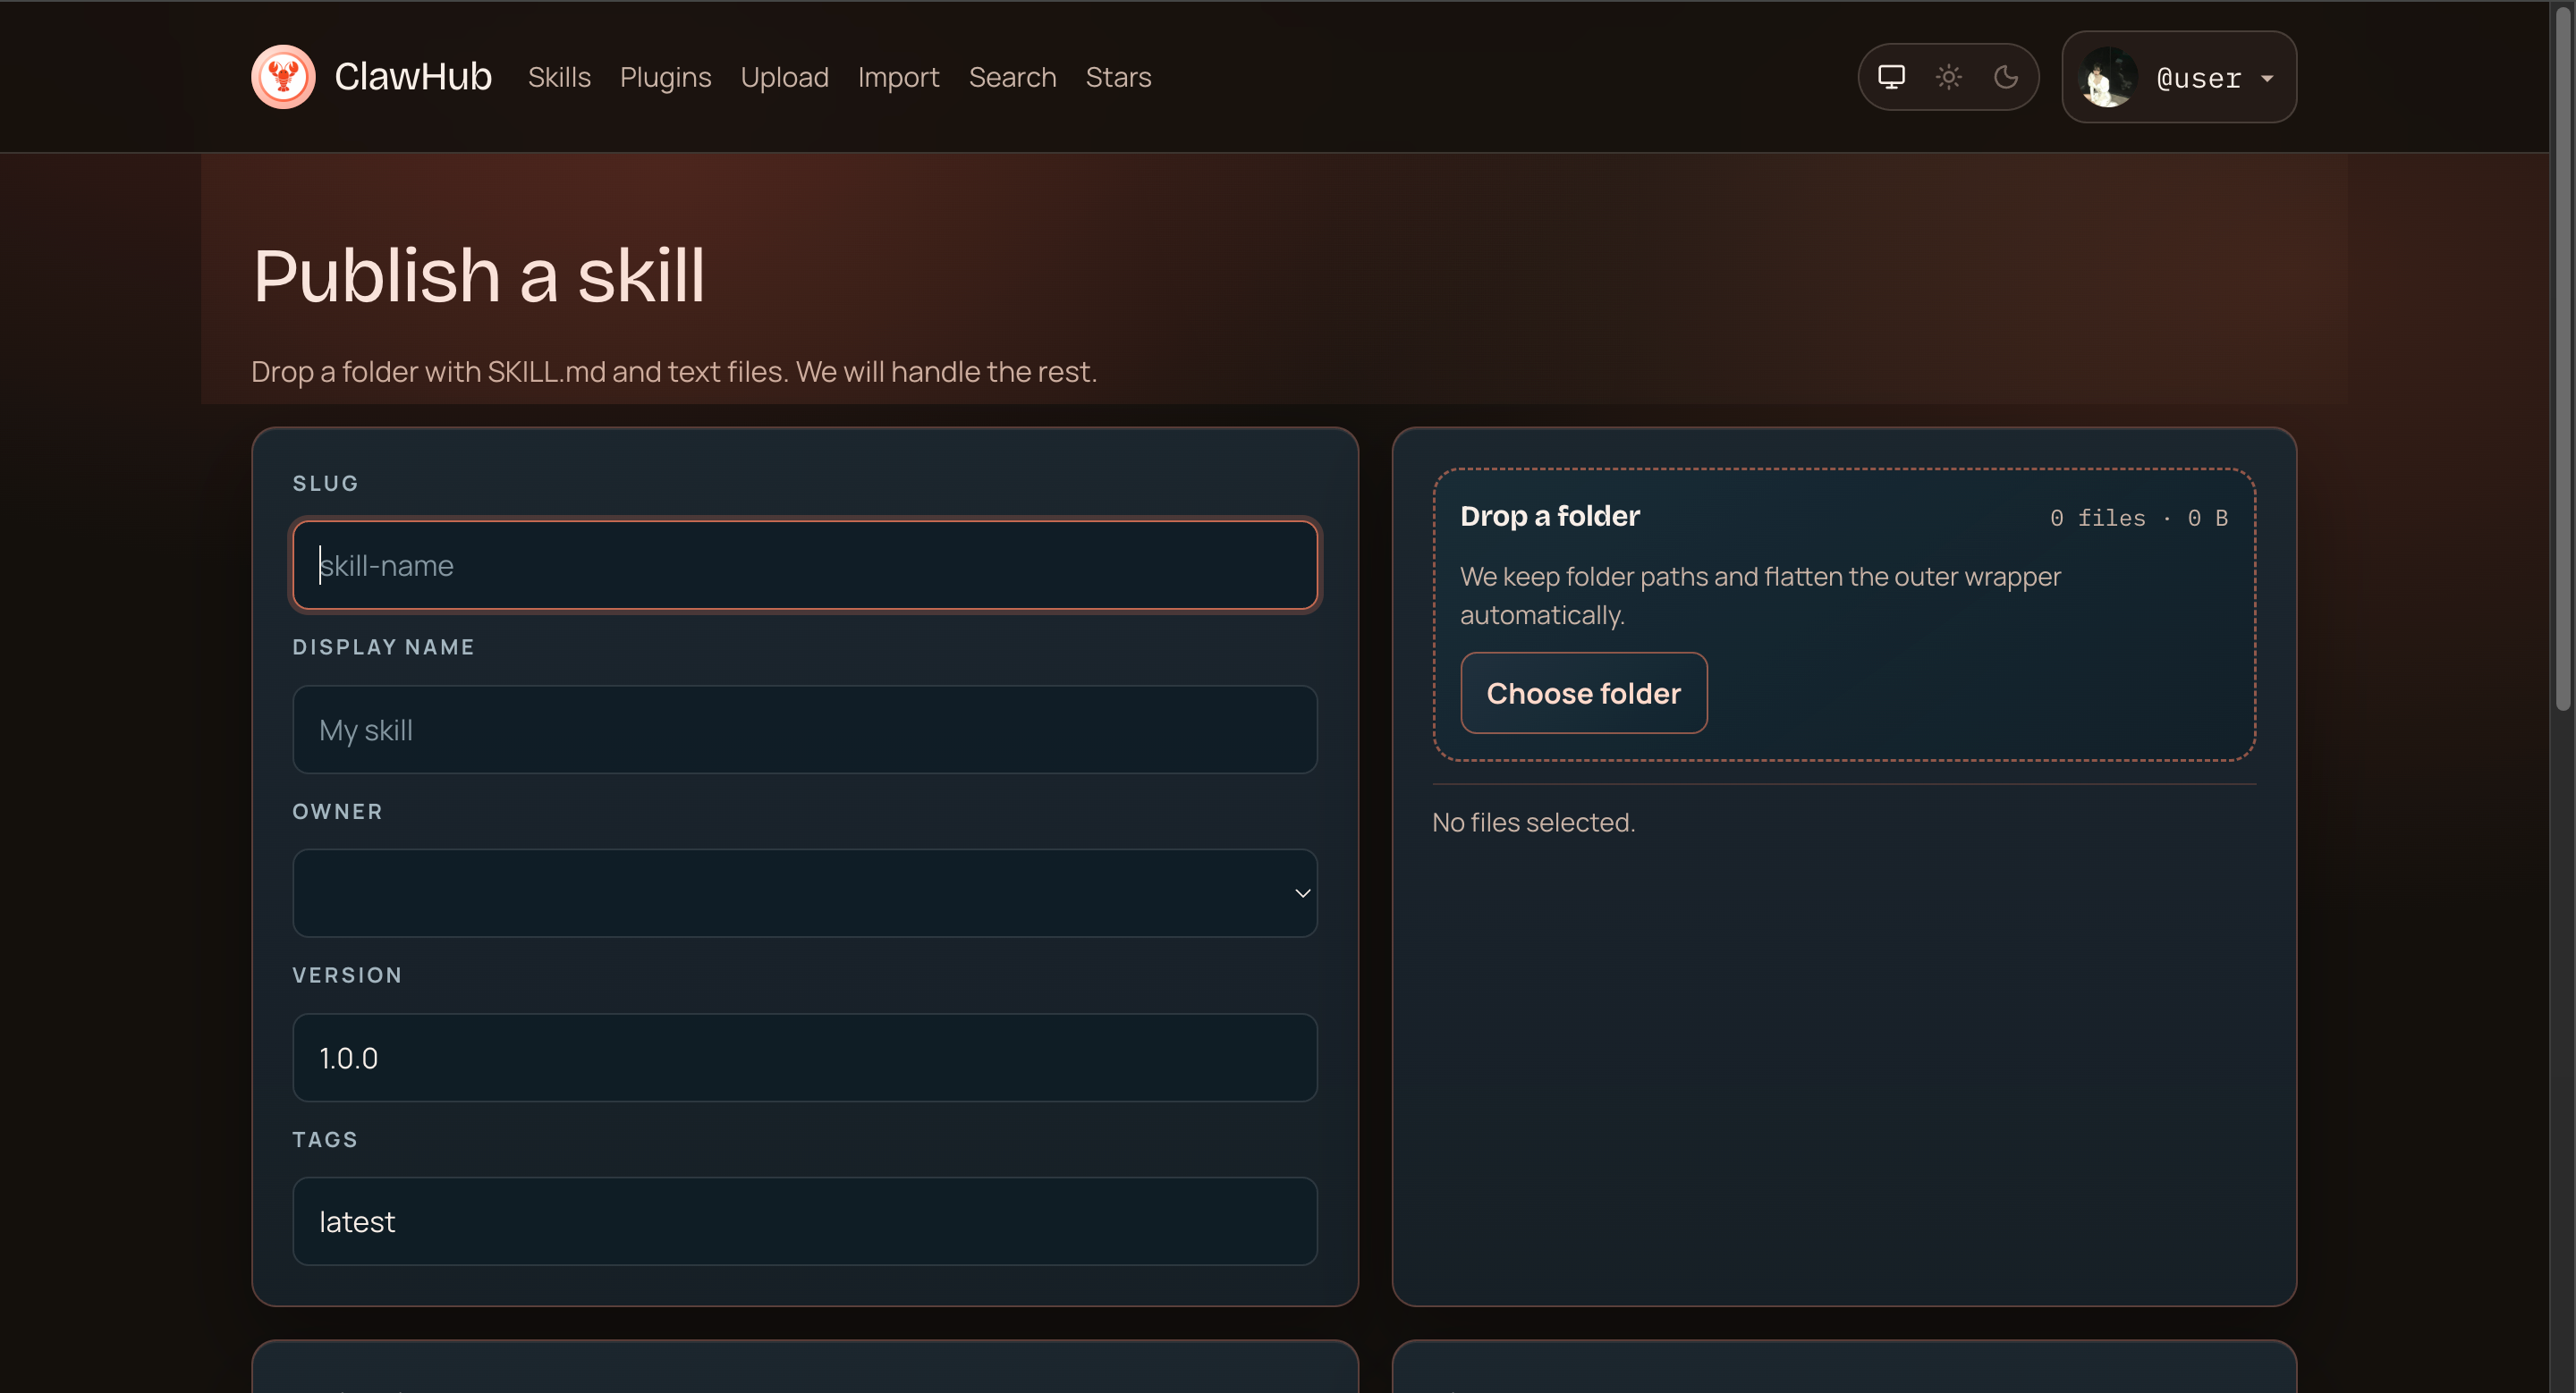The image size is (2576, 1393).
Task: Click the user avatar picture
Action: (2108, 77)
